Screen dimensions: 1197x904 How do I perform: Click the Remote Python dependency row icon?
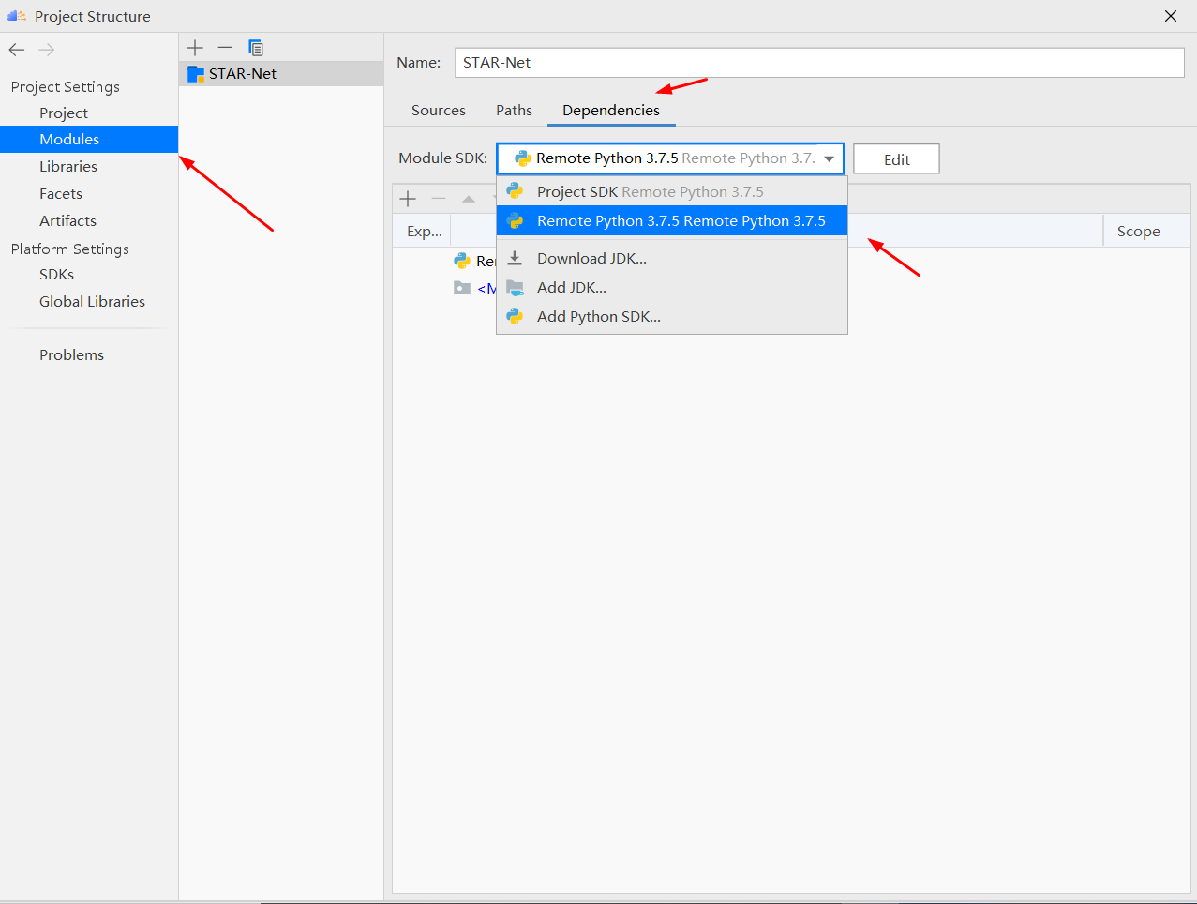click(x=462, y=261)
